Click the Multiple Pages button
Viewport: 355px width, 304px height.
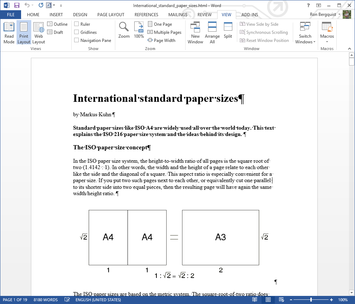coord(164,32)
